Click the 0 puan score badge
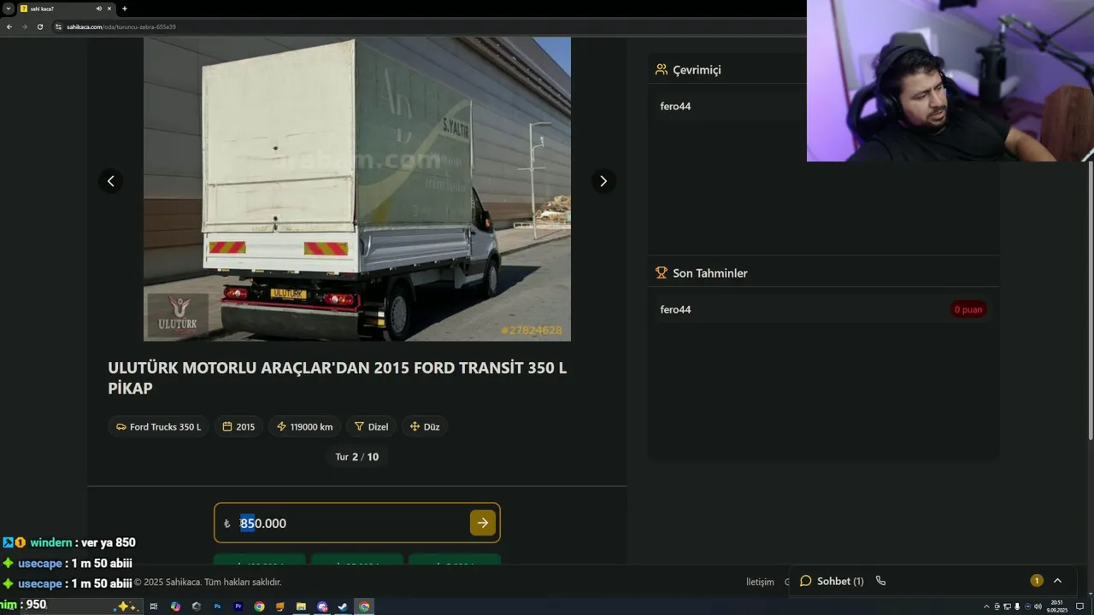The height and width of the screenshot is (615, 1094). coord(968,309)
